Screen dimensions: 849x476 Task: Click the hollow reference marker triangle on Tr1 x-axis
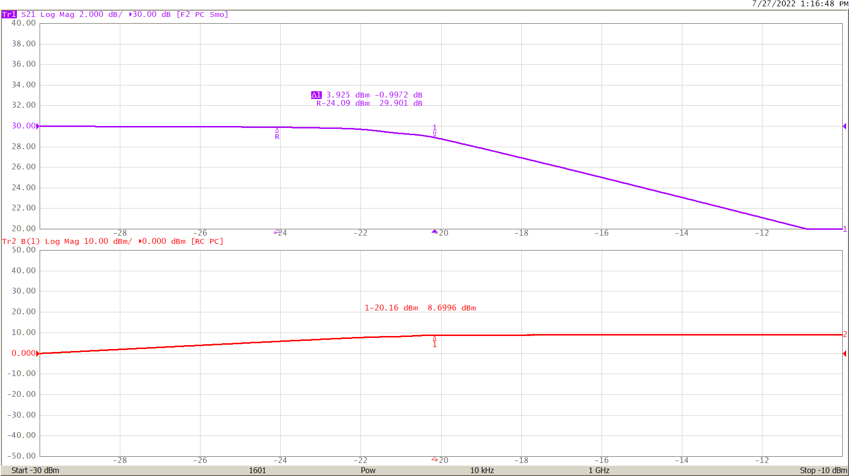[277, 232]
